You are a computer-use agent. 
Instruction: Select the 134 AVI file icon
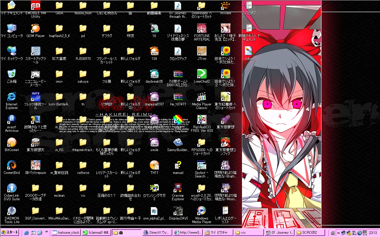(154, 51)
